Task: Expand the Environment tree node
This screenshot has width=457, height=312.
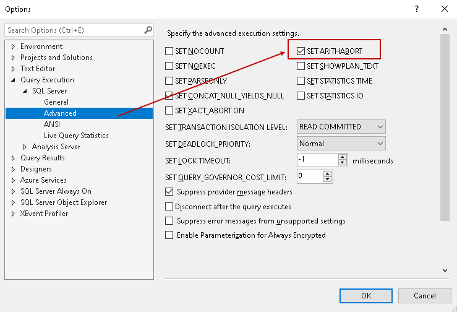Action: tap(14, 46)
